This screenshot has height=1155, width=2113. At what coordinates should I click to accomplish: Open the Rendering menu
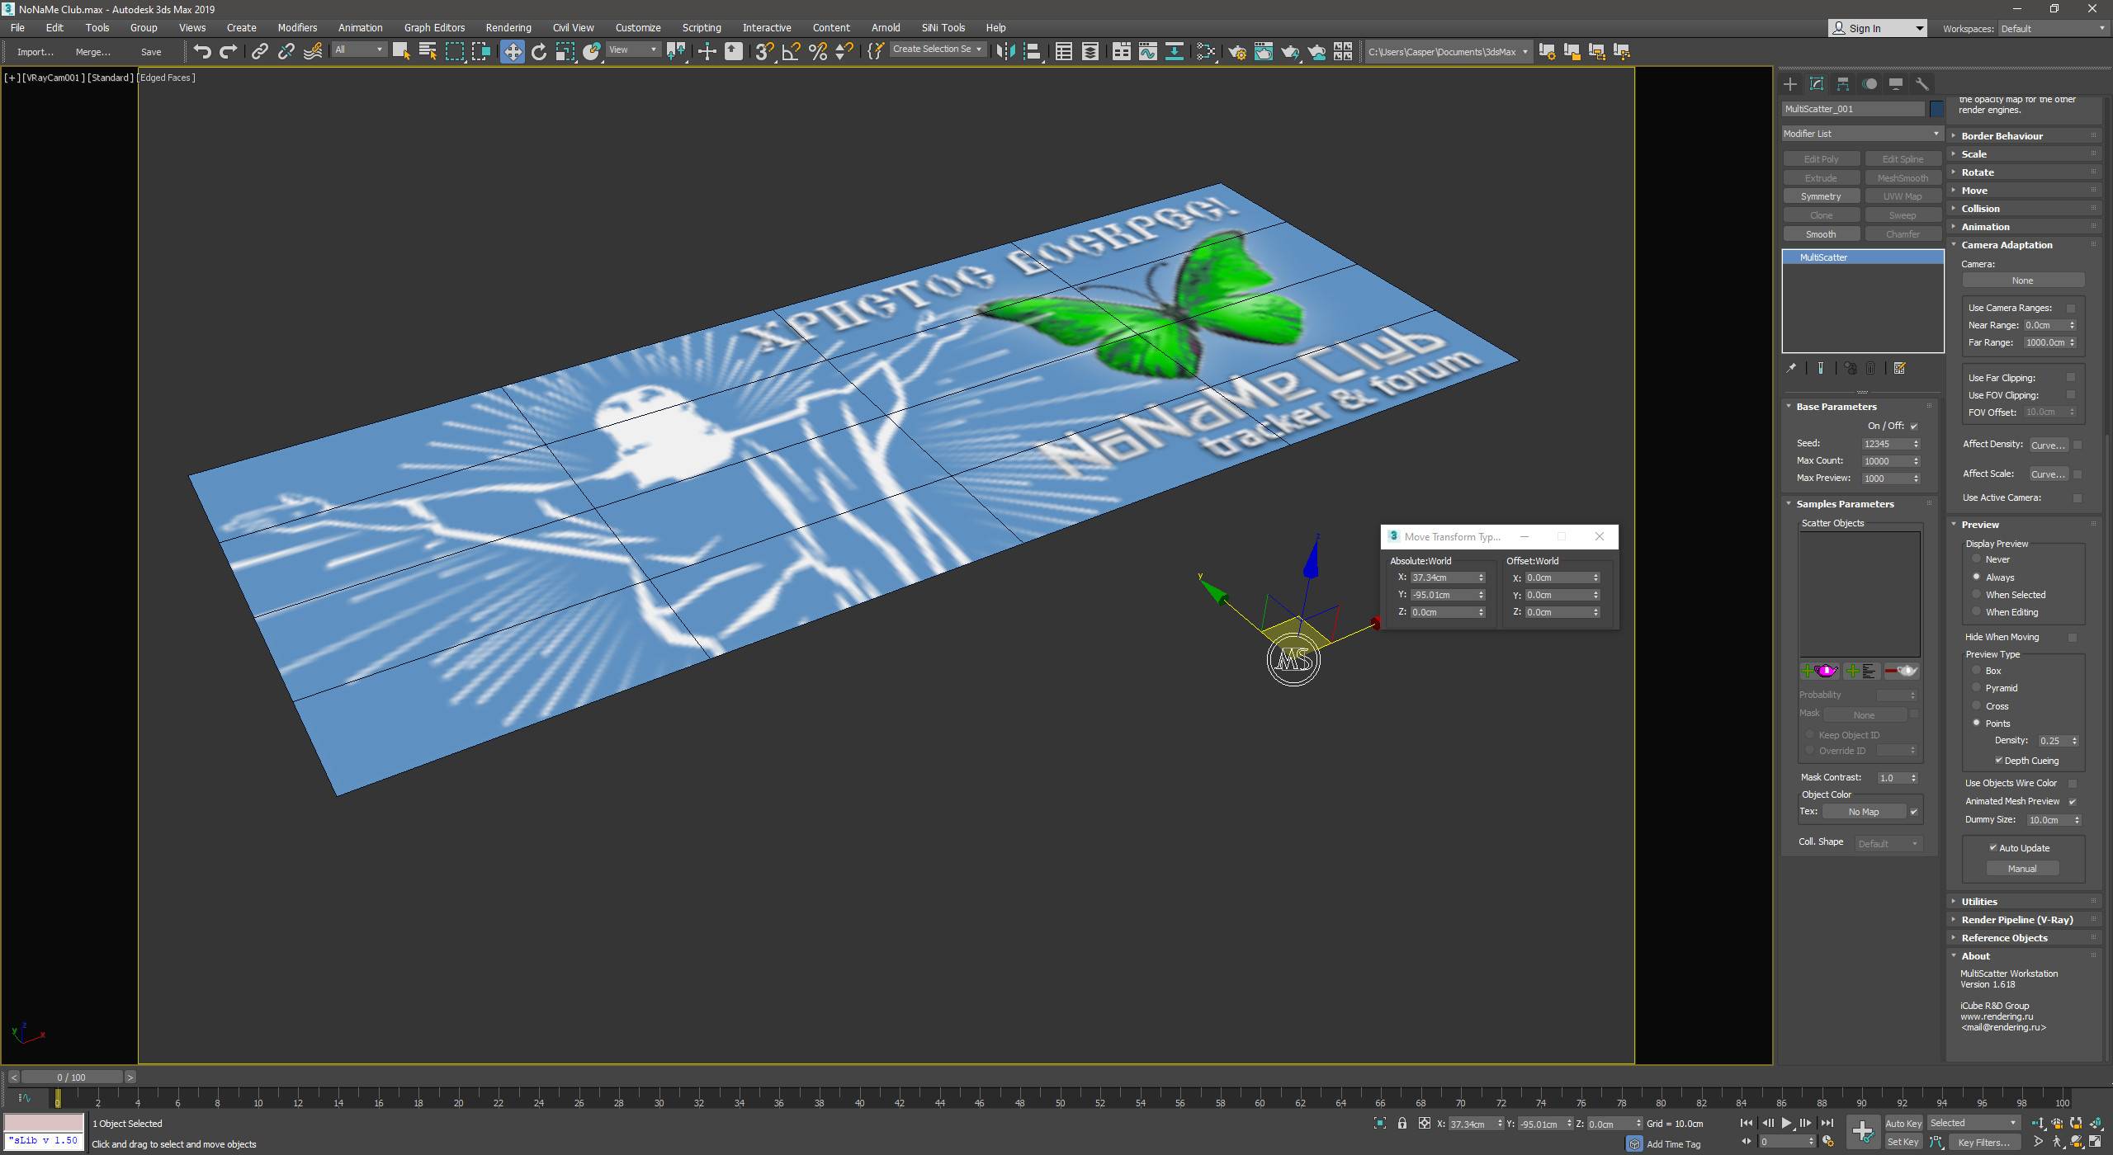pyautogui.click(x=508, y=28)
